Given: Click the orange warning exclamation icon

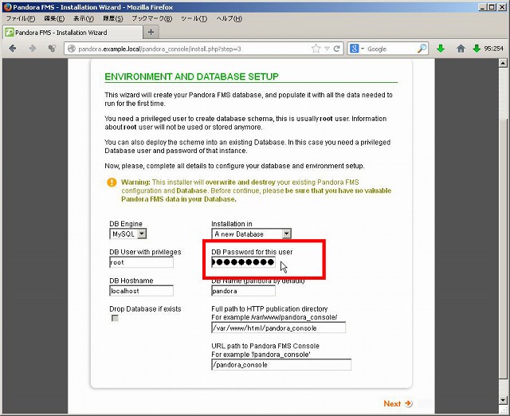Looking at the screenshot, I should (x=112, y=182).
